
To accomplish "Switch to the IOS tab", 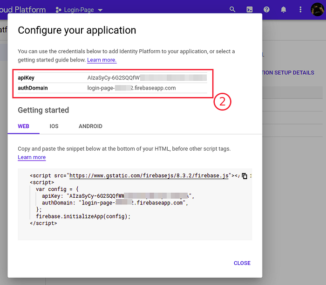I will [x=54, y=126].
